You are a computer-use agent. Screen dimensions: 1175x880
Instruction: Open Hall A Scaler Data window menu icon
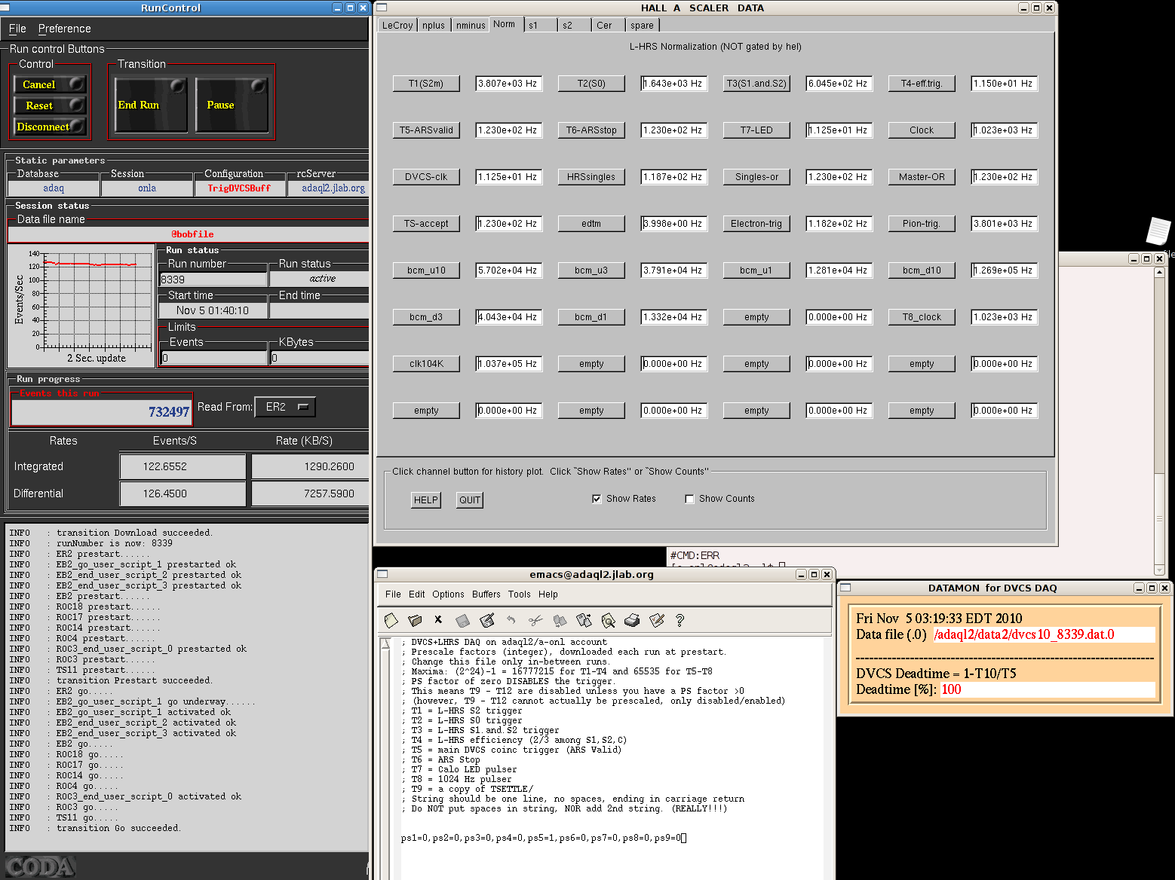(382, 8)
